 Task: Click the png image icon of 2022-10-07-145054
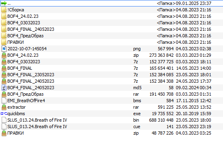pyautogui.click(x=4, y=49)
